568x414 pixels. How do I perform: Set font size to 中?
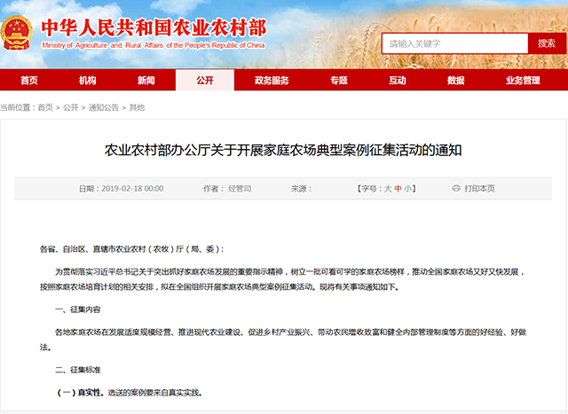[398, 189]
